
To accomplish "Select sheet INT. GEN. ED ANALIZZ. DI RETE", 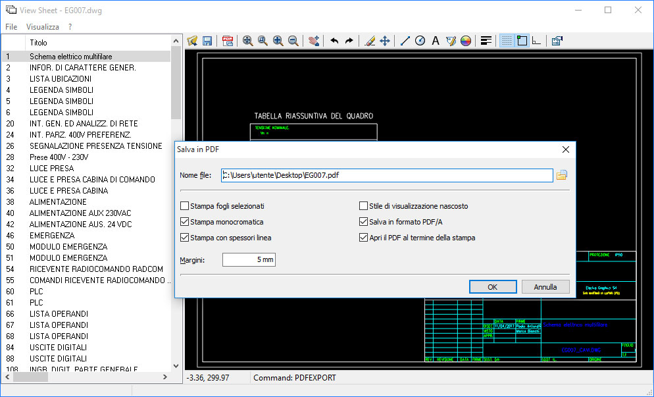I will coord(86,124).
